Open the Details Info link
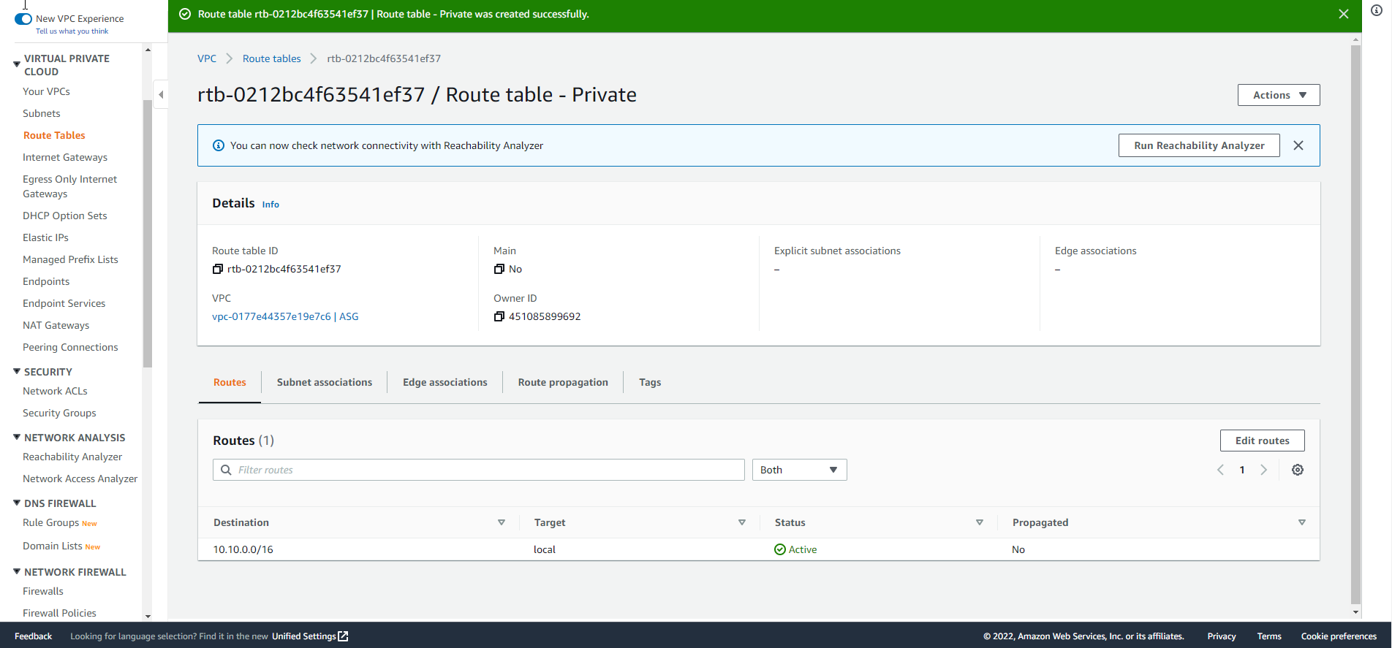 [271, 205]
